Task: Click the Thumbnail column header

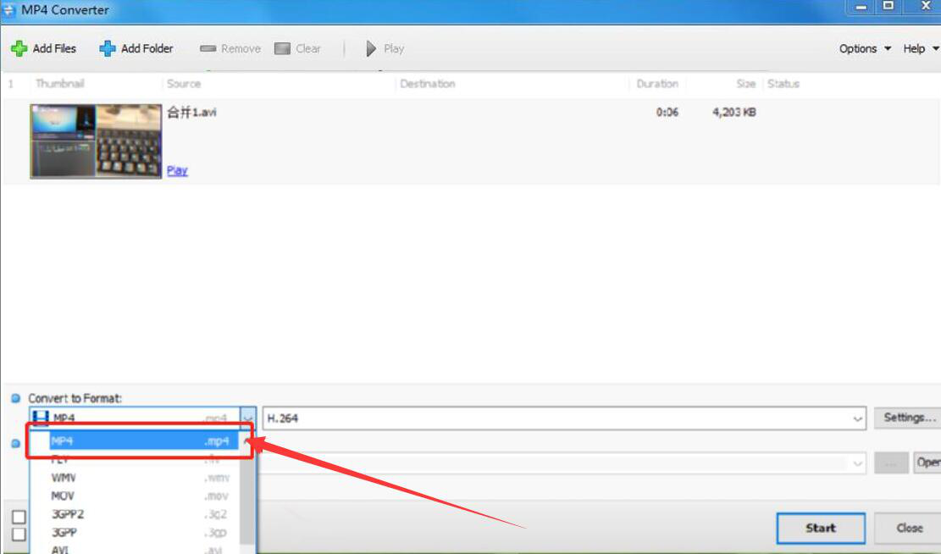Action: [x=60, y=83]
